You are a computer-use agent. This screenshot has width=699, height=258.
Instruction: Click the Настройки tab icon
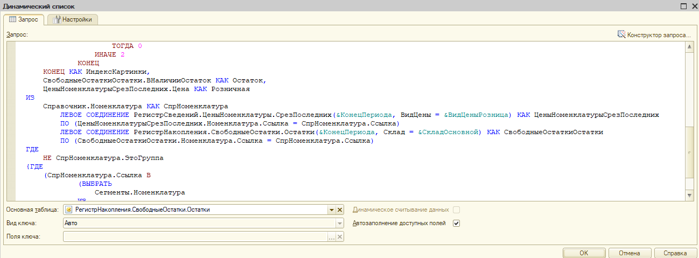(x=56, y=19)
